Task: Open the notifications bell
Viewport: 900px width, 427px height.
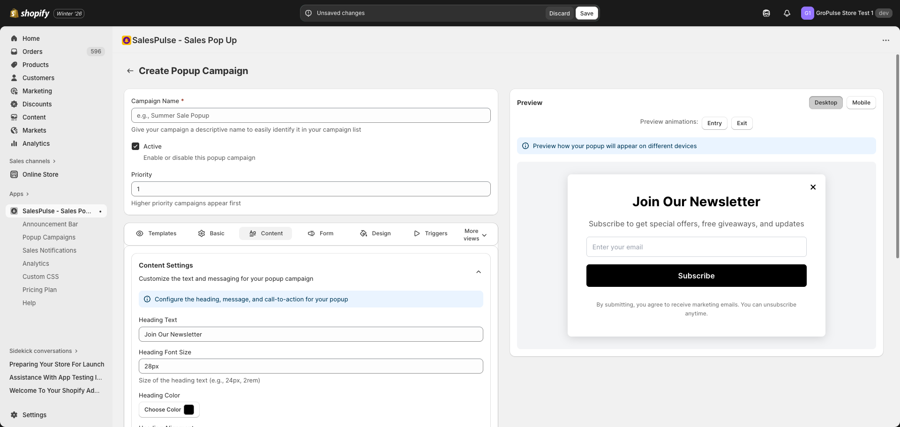Action: pos(787,13)
